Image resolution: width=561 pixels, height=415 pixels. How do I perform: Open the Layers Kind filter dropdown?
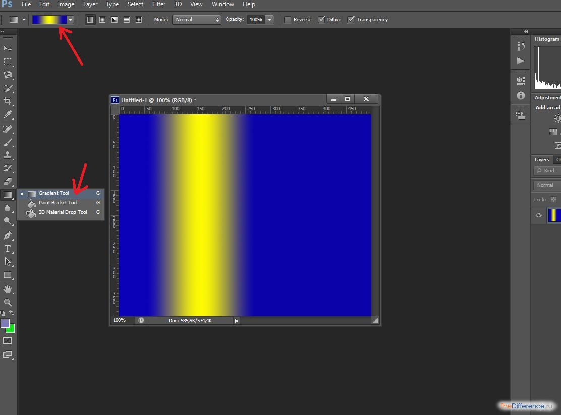coord(547,170)
